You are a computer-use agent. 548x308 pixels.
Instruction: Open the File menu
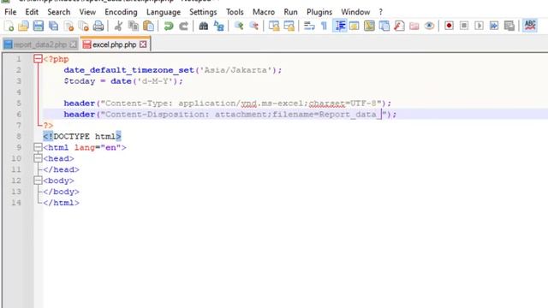pyautogui.click(x=10, y=12)
